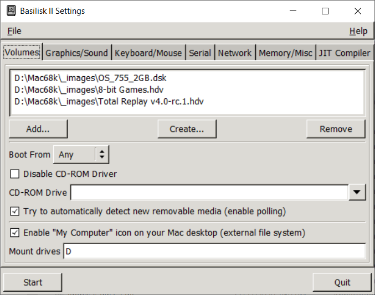Click the Quit button
Viewport: 375px width, 295px height.
(x=342, y=282)
